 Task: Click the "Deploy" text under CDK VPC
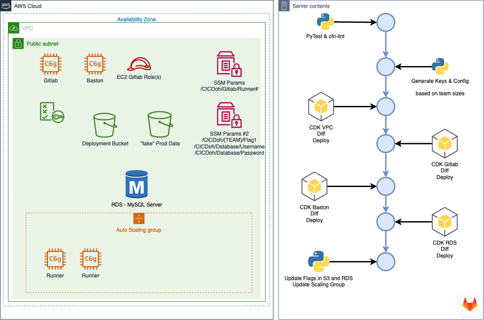[x=321, y=140]
